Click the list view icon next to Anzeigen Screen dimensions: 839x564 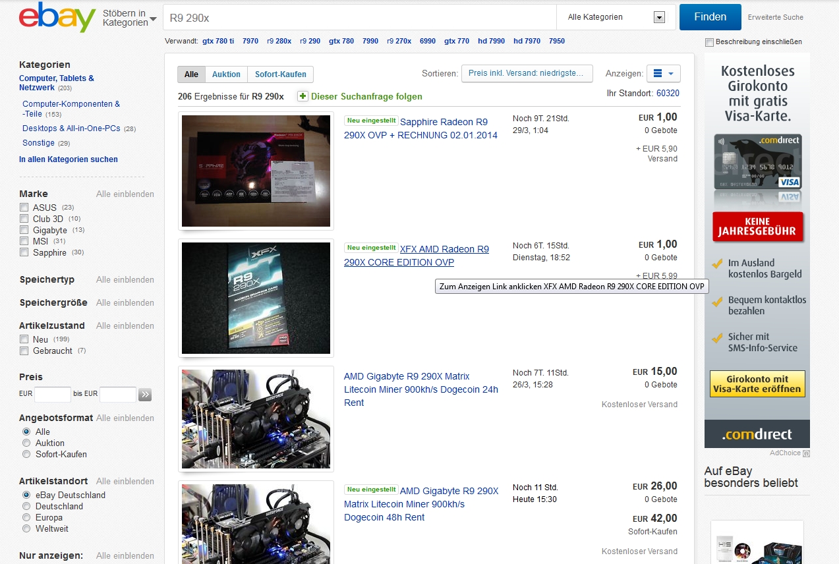click(x=663, y=74)
